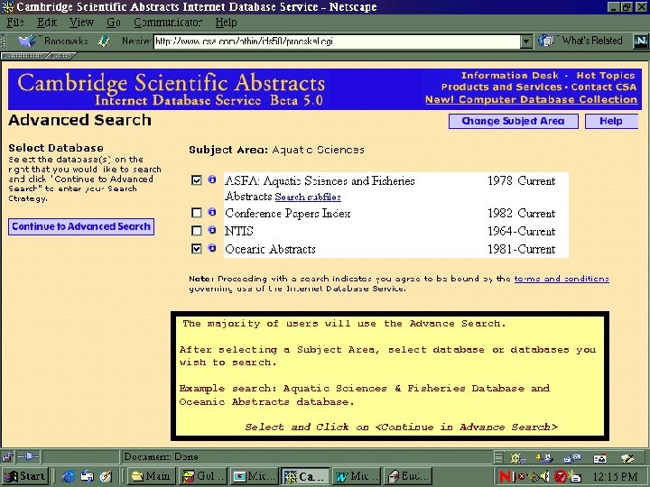
Task: Click info icon for NTIS database
Action: pyautogui.click(x=212, y=230)
